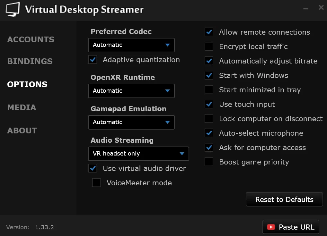Click the YouTube icon on Paste URL

271,227
